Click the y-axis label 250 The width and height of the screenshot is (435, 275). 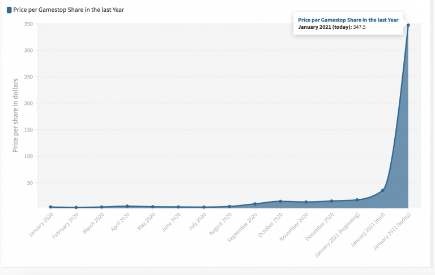point(28,77)
